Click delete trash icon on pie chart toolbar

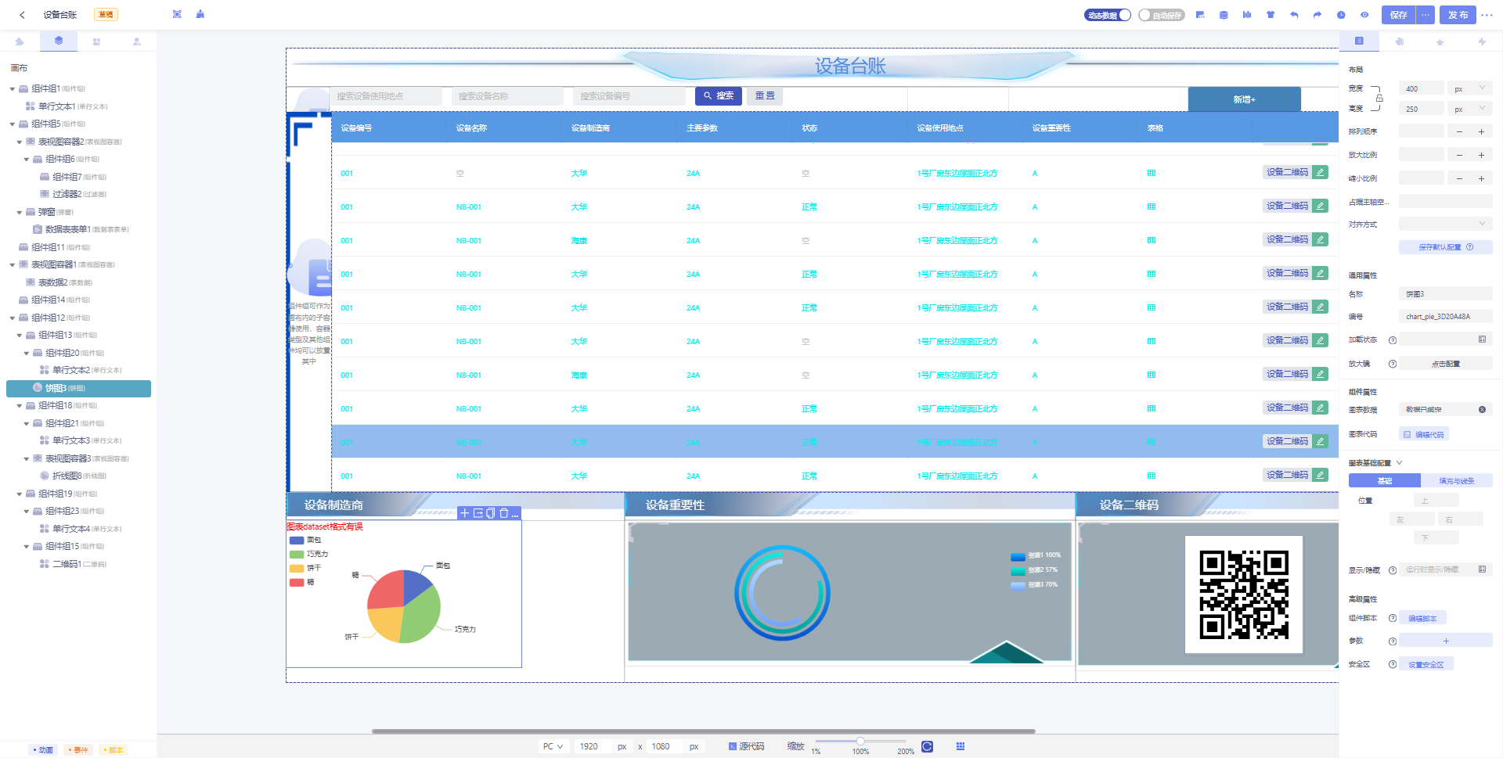[x=504, y=513]
